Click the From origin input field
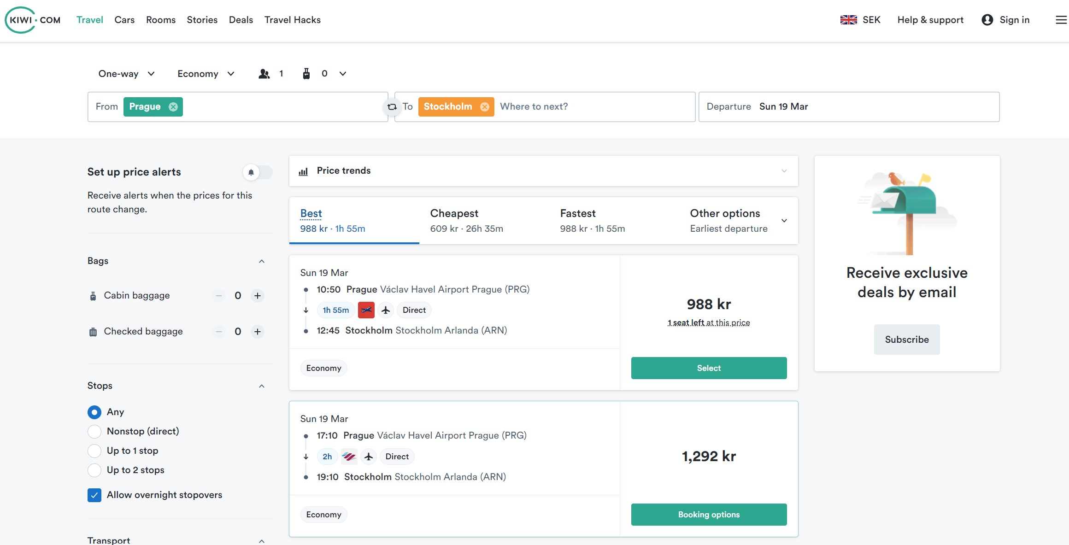This screenshot has height=545, width=1069. 238,107
